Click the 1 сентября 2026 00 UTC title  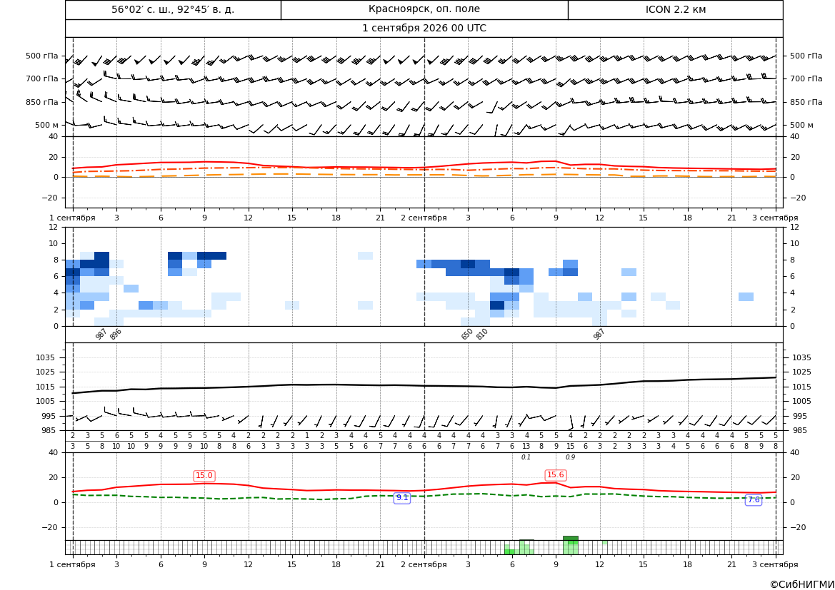click(x=424, y=29)
